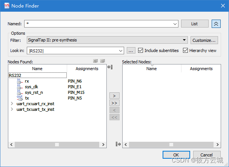Viewport: 229px width, 167px height.
Task: Click the arrow icon beside Selected Nodes scrollbar
Action: pos(118,144)
